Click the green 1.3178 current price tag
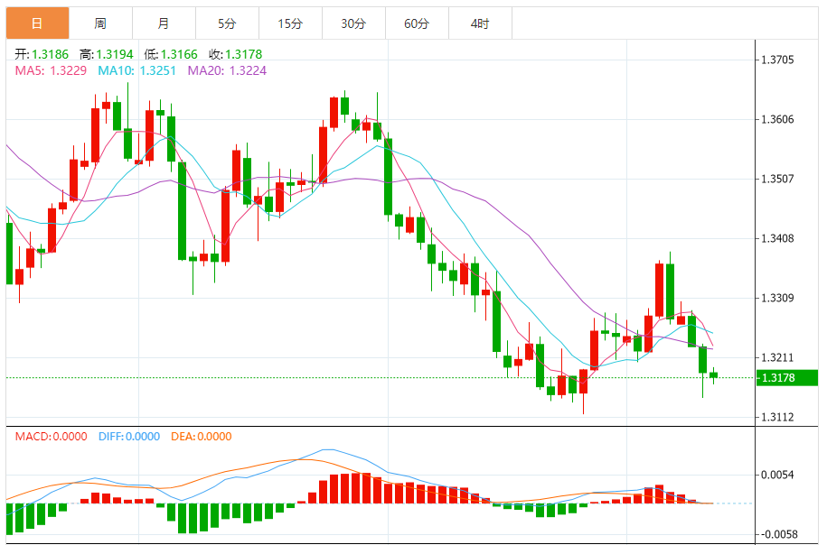 pos(787,377)
